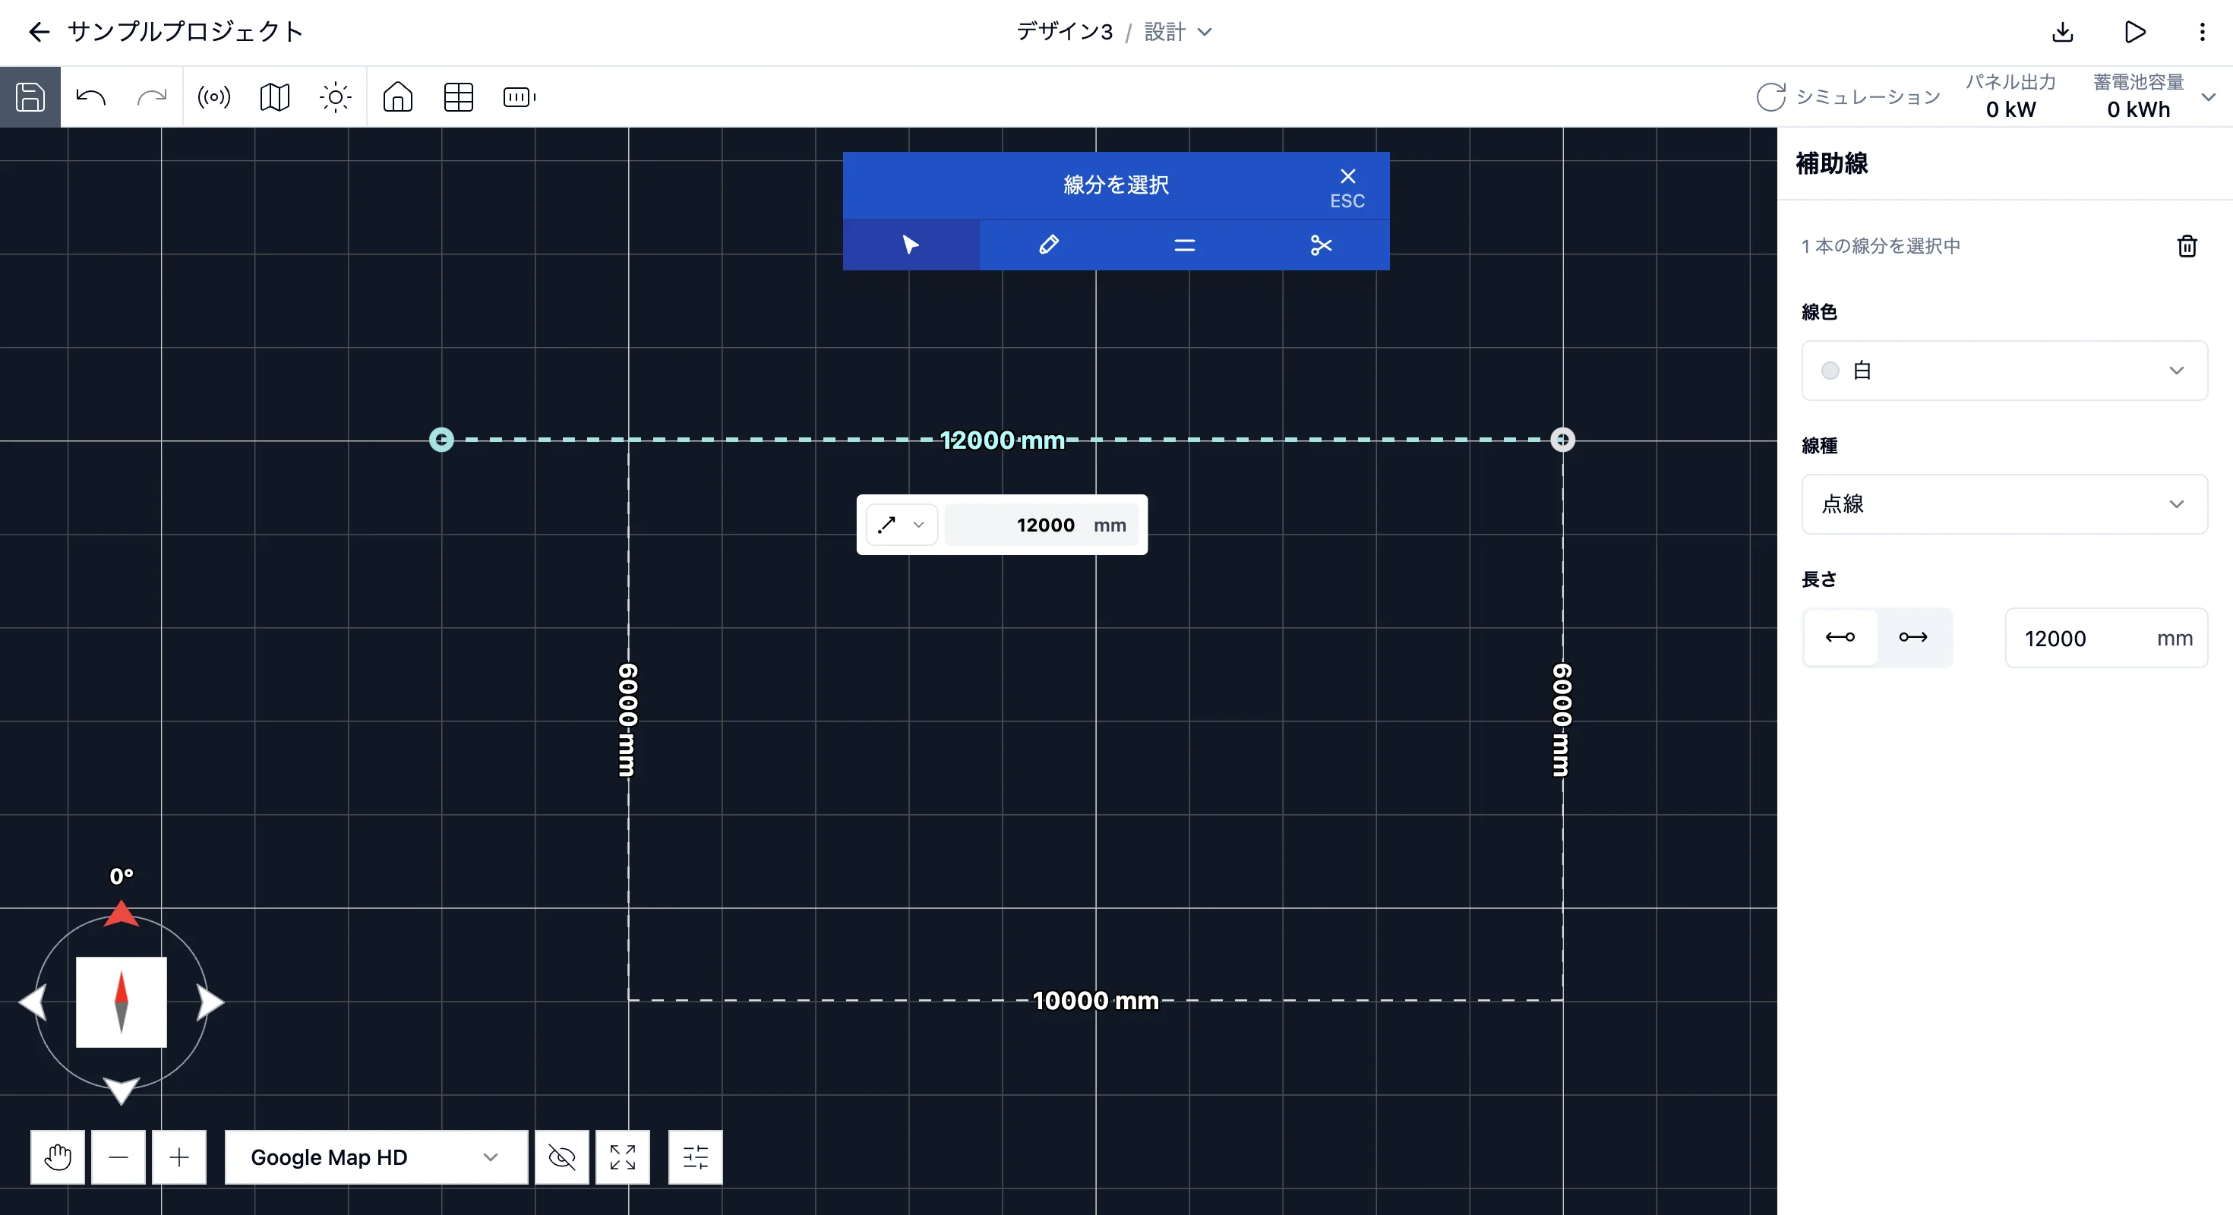Select the panel grid tool
Screen dimensions: 2233x1215
pyautogui.click(x=459, y=97)
